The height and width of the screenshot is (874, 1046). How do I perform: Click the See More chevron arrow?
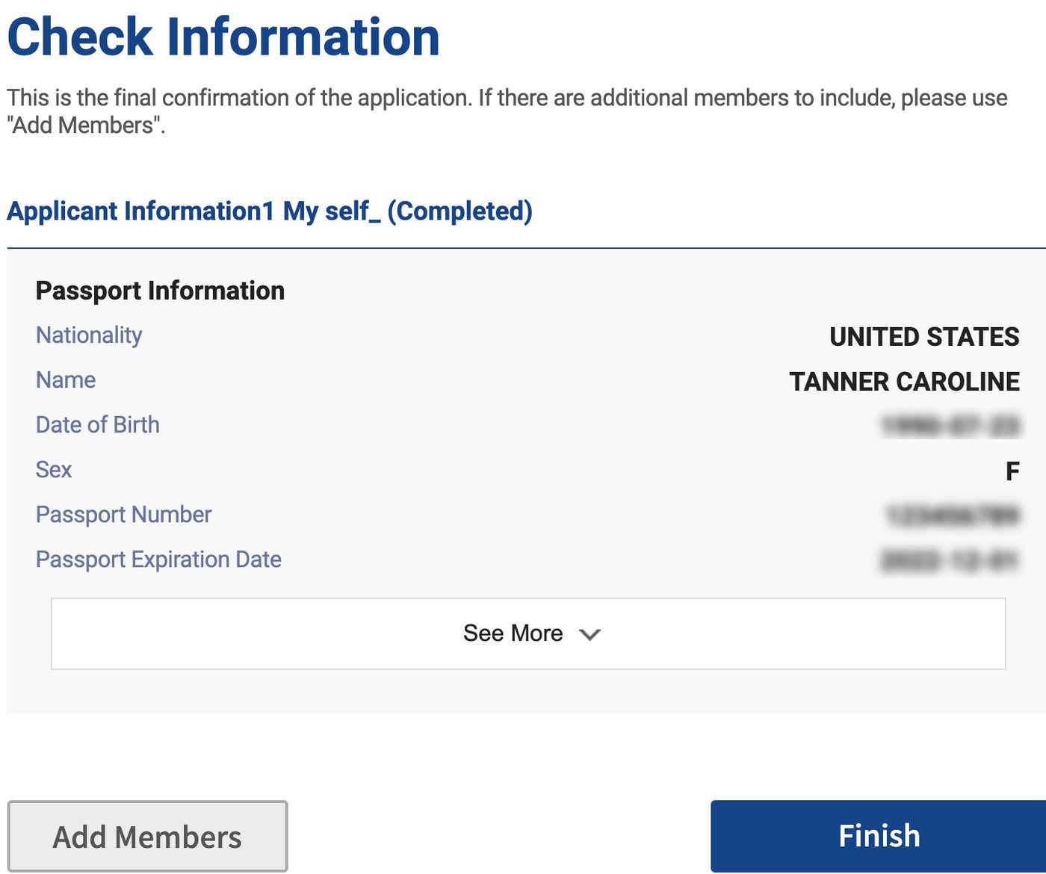click(589, 634)
